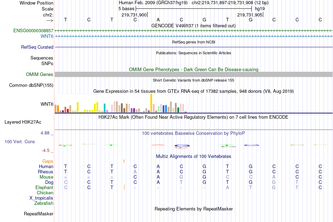Image resolution: width=333 pixels, height=222 pixels.
Task: Click the 'Scale' track label
Action: [x=47, y=9]
